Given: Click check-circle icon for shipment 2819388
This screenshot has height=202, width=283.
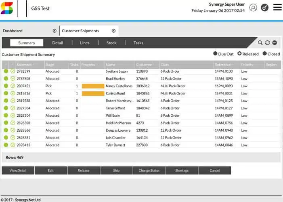Looking at the screenshot, I should (x=13, y=101).
